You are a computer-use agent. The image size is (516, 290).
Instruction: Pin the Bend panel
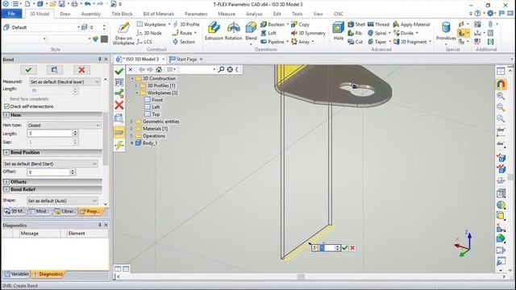pos(99,59)
